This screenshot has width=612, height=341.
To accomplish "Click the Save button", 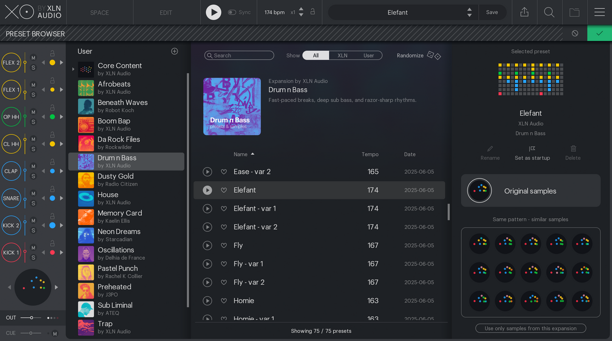I will click(492, 12).
